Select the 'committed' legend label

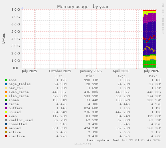pyautogui.click(x=18, y=124)
